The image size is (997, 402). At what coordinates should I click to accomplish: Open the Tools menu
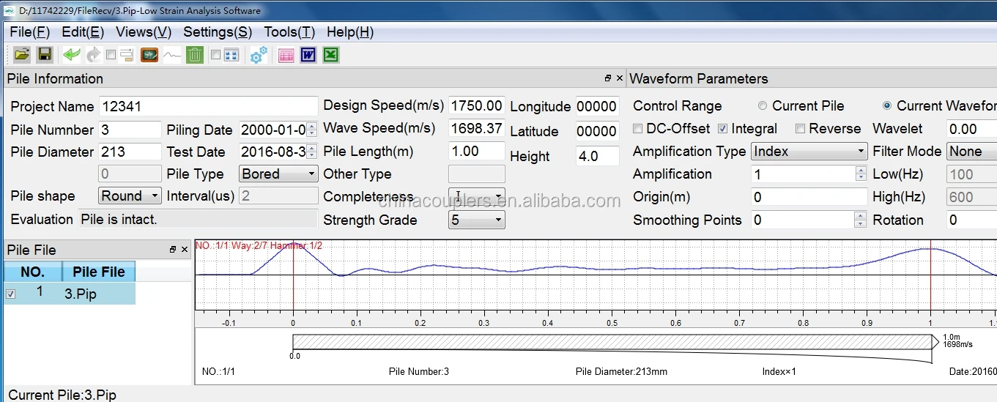[289, 32]
